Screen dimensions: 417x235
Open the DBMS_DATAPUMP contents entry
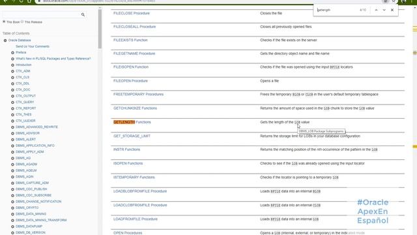point(29,227)
